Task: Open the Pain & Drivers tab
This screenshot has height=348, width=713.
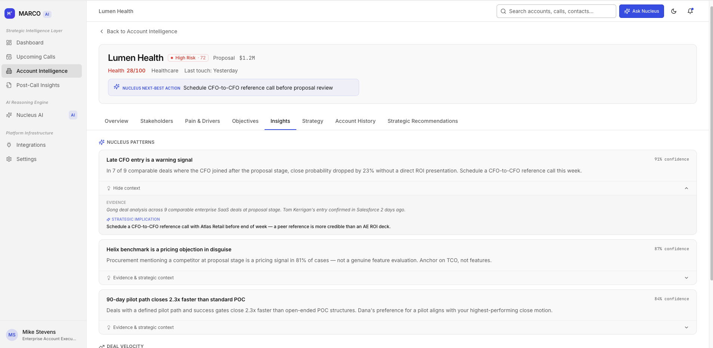Action: [203, 121]
